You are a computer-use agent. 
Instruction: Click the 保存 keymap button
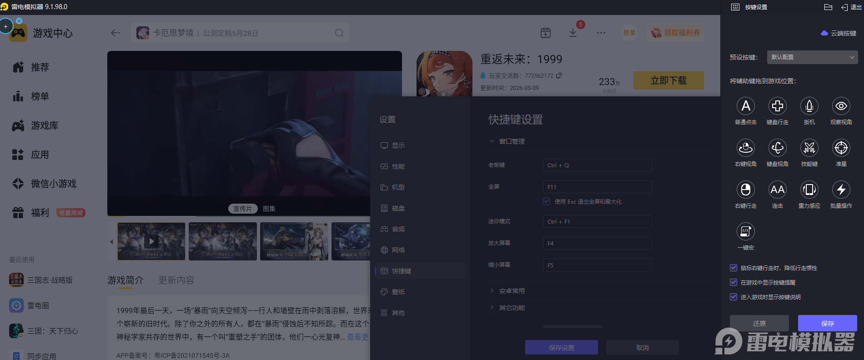(828, 323)
